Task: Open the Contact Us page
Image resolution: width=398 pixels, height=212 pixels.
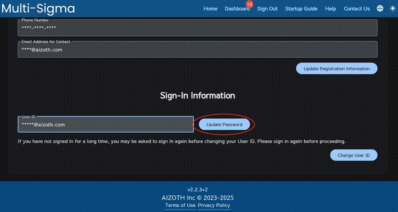Action: pos(357,9)
